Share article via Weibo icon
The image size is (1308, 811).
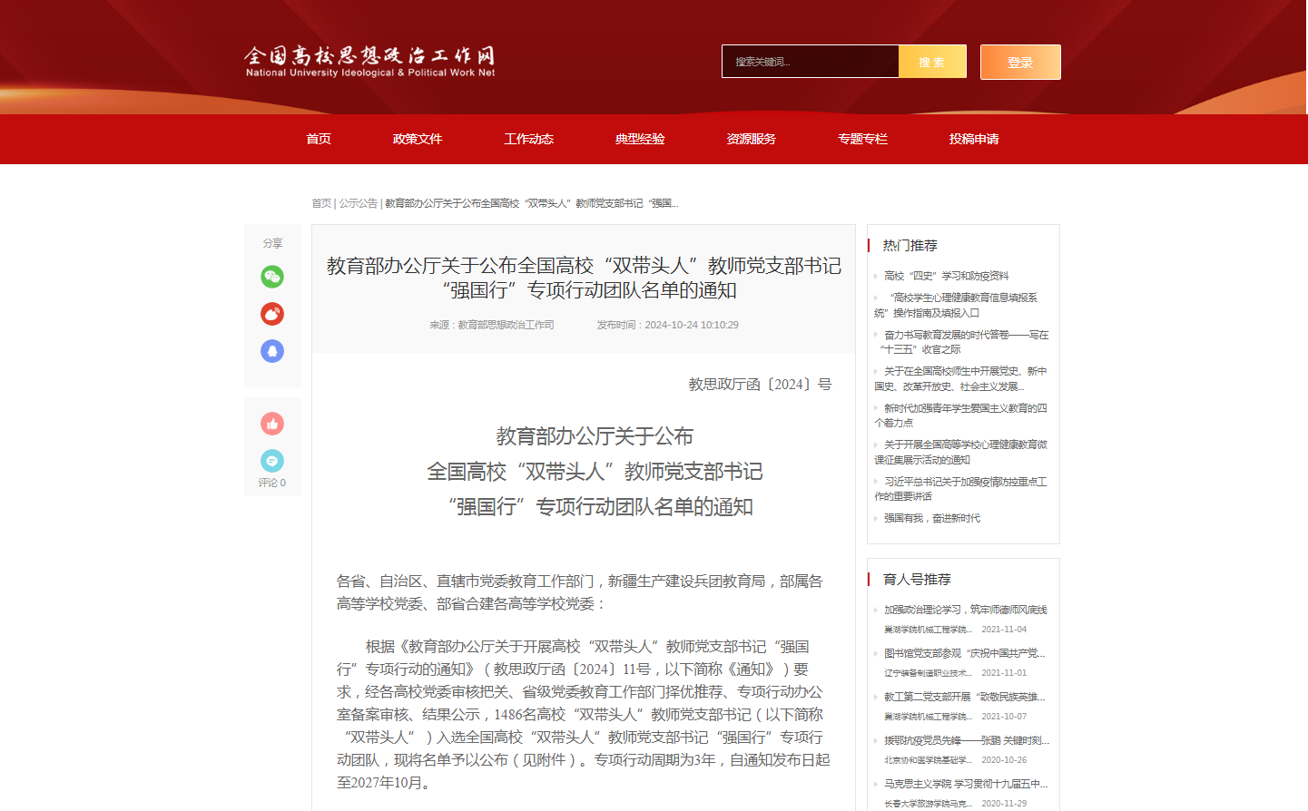272,314
